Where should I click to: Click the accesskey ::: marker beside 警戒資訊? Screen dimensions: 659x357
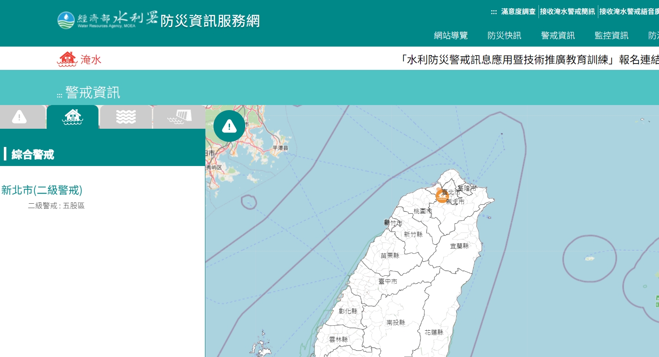coord(59,95)
